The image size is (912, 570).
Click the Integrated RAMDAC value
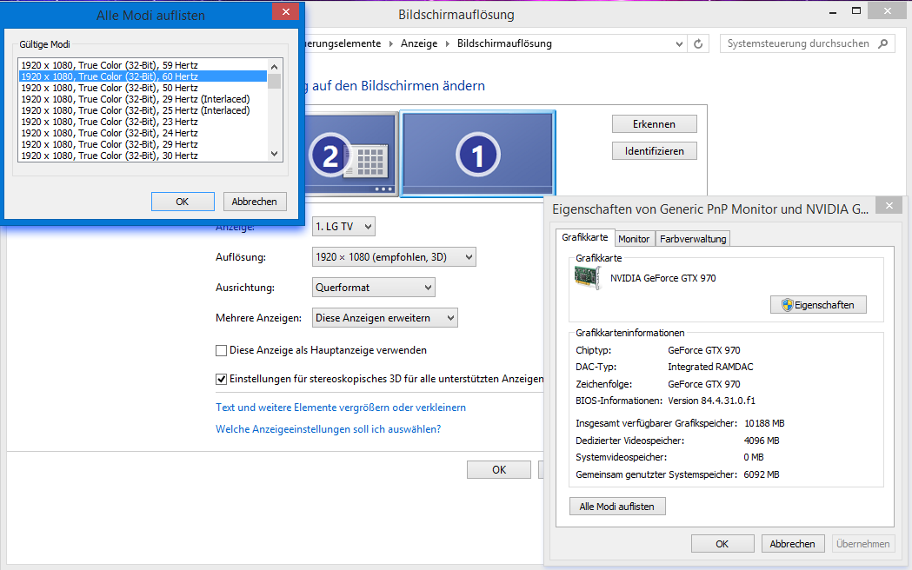pyautogui.click(x=711, y=368)
